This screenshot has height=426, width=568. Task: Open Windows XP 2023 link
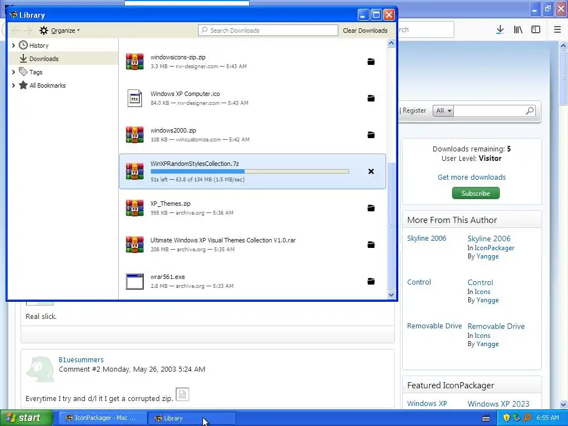[x=499, y=404]
